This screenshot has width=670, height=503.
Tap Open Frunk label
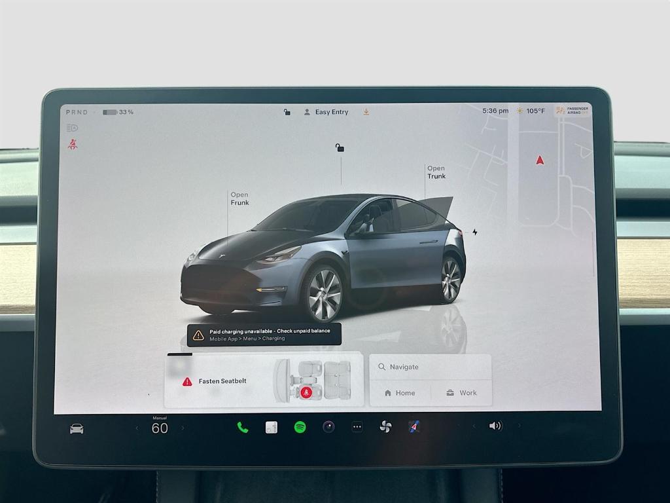(239, 198)
